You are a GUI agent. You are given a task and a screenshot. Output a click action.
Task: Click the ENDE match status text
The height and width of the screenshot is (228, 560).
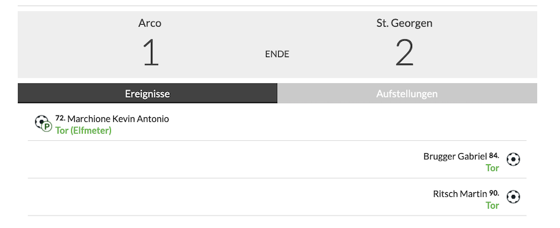click(277, 54)
